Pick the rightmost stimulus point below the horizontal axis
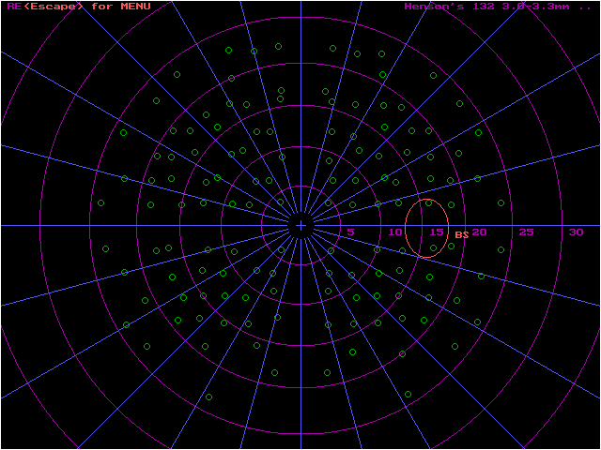 click(501, 250)
